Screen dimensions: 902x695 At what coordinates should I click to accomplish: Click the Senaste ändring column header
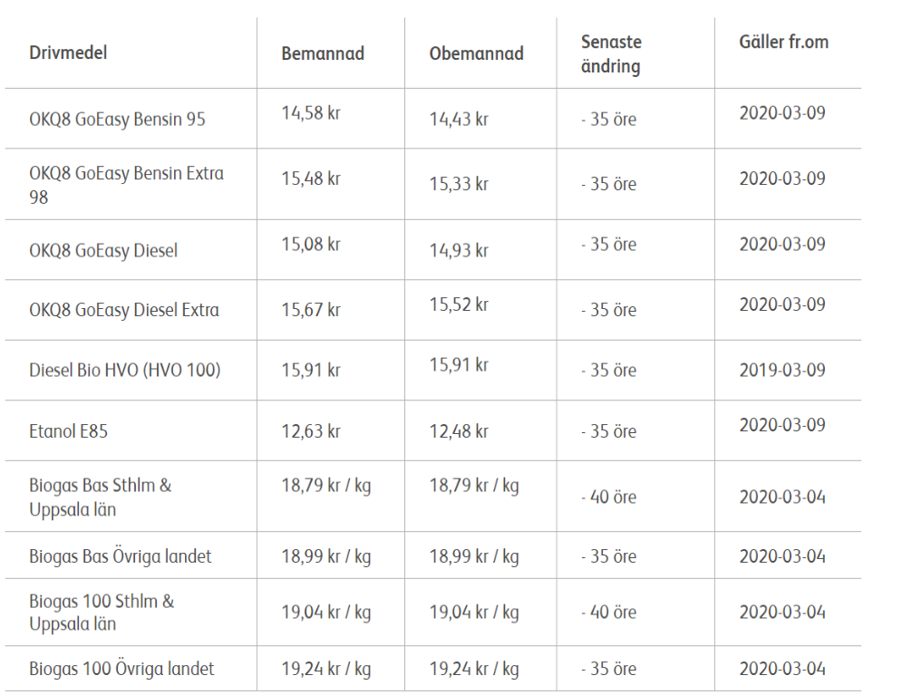coord(613,54)
